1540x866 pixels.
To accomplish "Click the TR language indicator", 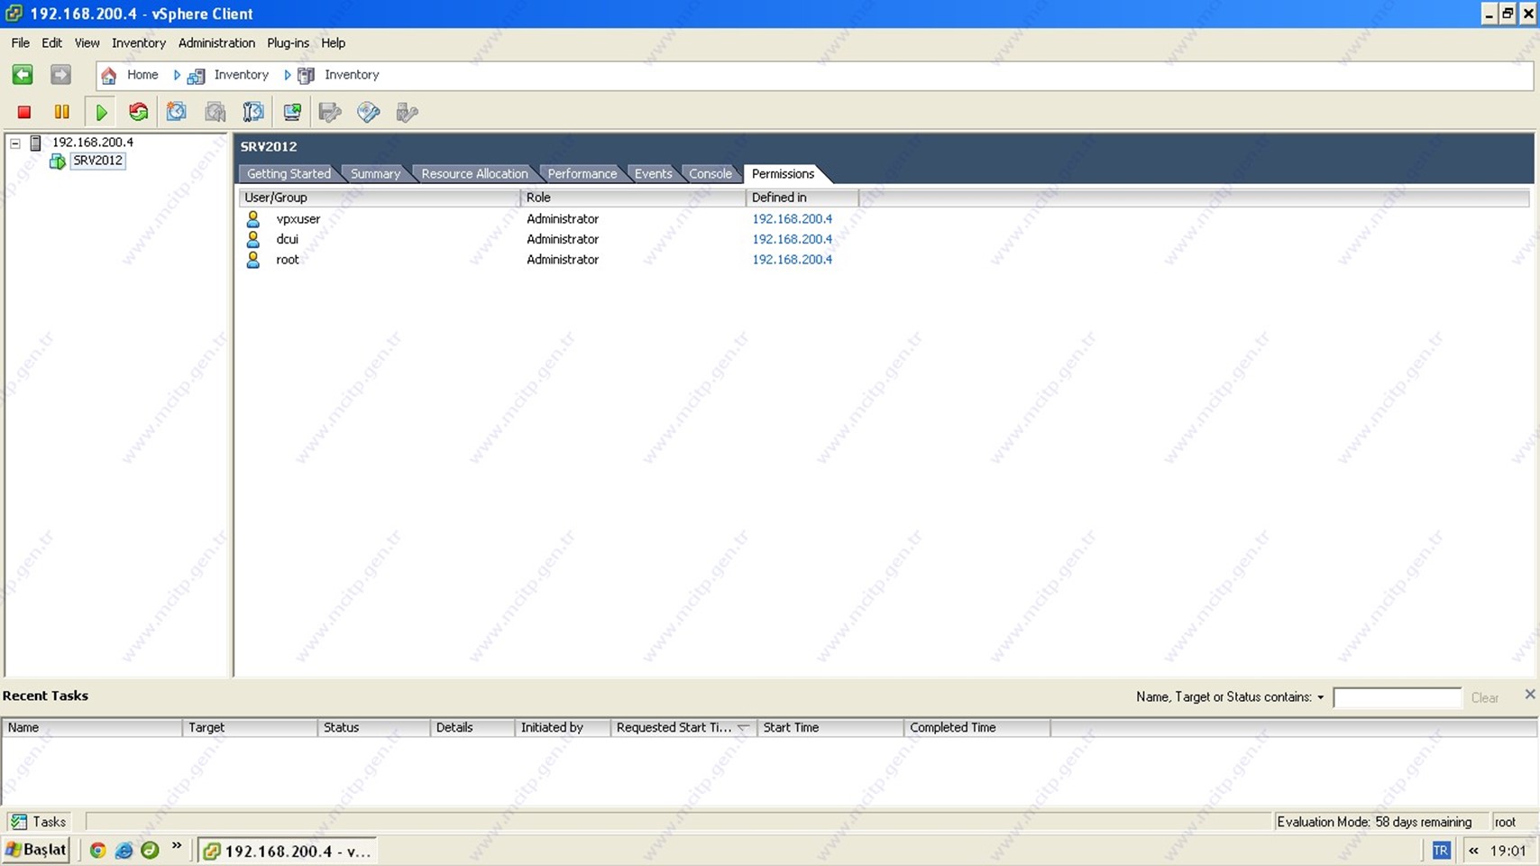I will pos(1441,851).
